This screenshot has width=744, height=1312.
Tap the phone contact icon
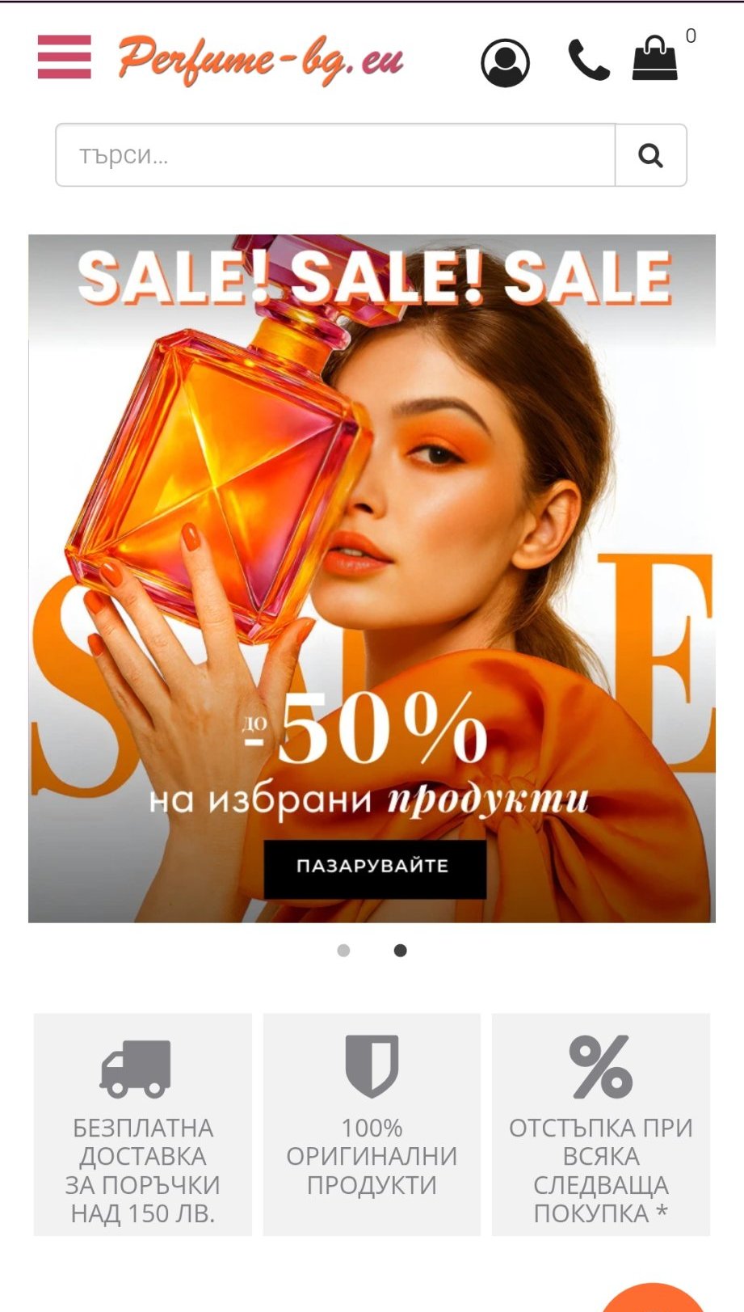point(589,60)
